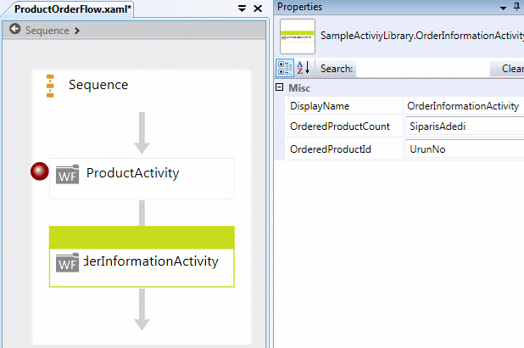Click the ProductActivity WF icon
This screenshot has height=348, width=524.
coord(67,174)
